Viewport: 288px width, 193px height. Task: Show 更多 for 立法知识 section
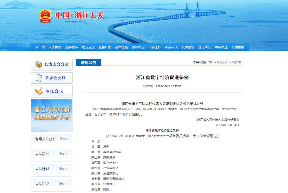coord(64,184)
